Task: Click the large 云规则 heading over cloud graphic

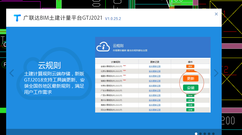Action: 49,65
